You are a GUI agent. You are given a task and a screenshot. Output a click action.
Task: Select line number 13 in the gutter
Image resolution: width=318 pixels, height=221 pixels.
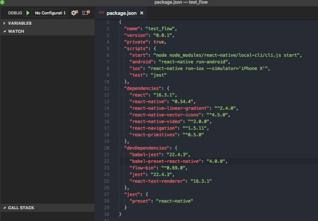coord(106,101)
